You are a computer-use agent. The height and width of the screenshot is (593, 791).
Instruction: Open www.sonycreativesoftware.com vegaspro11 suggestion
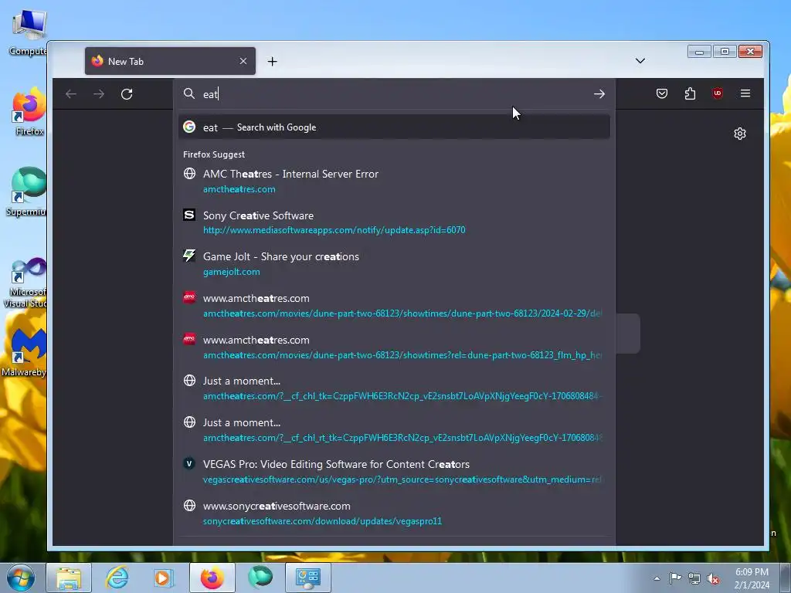(394, 513)
